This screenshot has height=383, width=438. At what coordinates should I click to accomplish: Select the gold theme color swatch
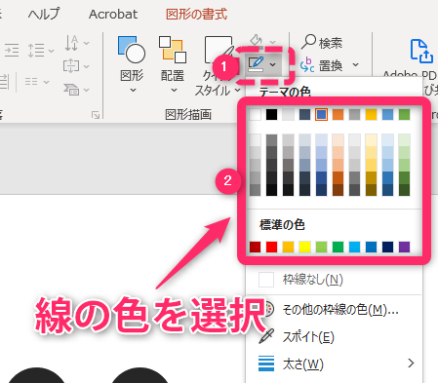point(371,114)
